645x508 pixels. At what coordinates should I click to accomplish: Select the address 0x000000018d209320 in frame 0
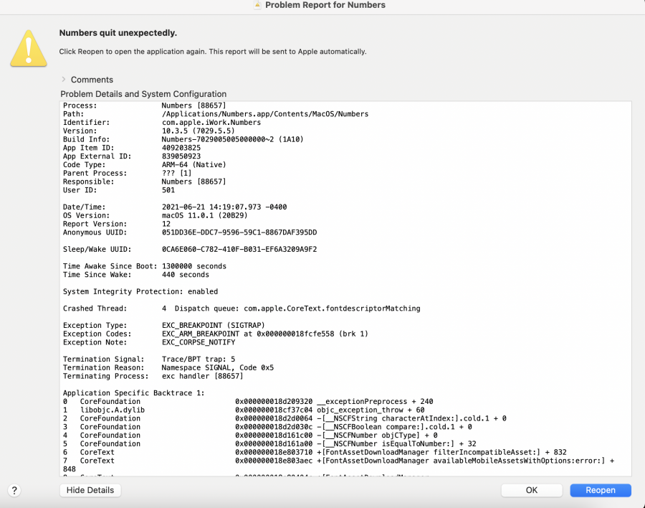tap(274, 401)
